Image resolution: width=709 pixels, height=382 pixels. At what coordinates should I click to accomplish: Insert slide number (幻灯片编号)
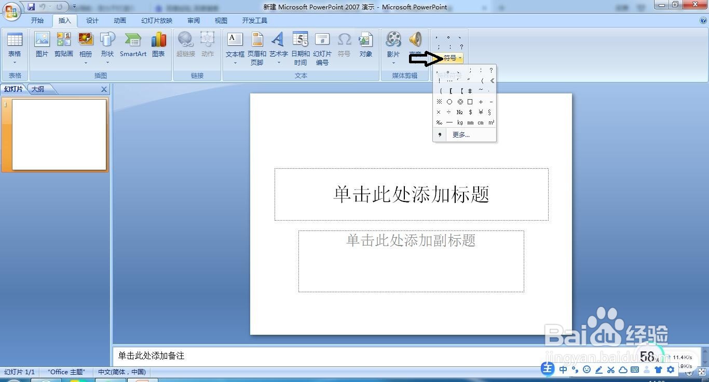coord(322,49)
